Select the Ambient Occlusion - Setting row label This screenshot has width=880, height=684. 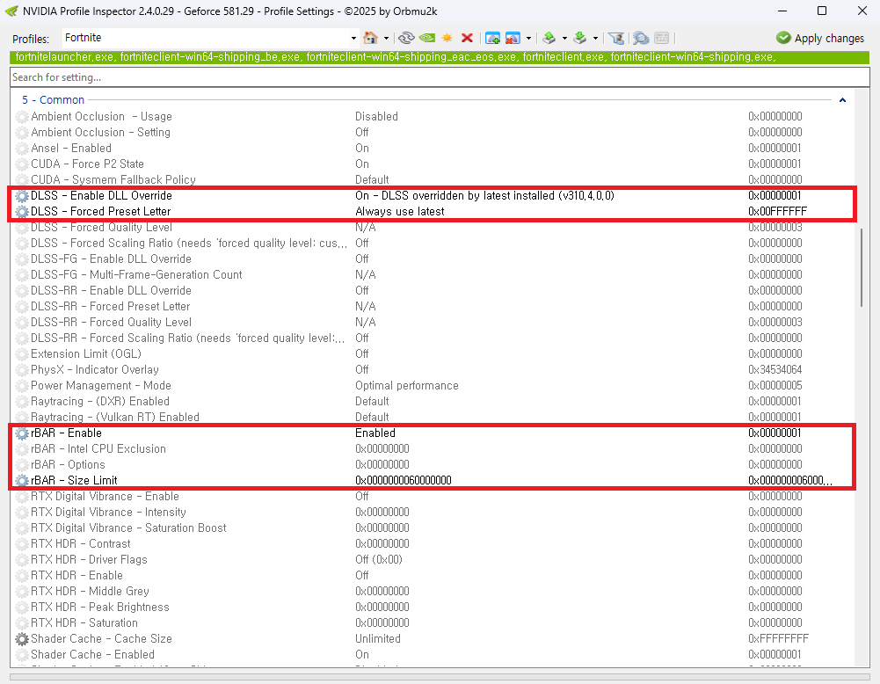[100, 133]
